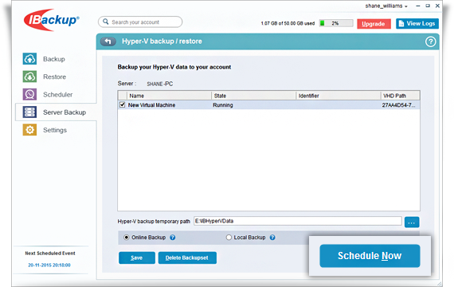
Task: Open the Settings section in sidebar
Action: pos(55,130)
